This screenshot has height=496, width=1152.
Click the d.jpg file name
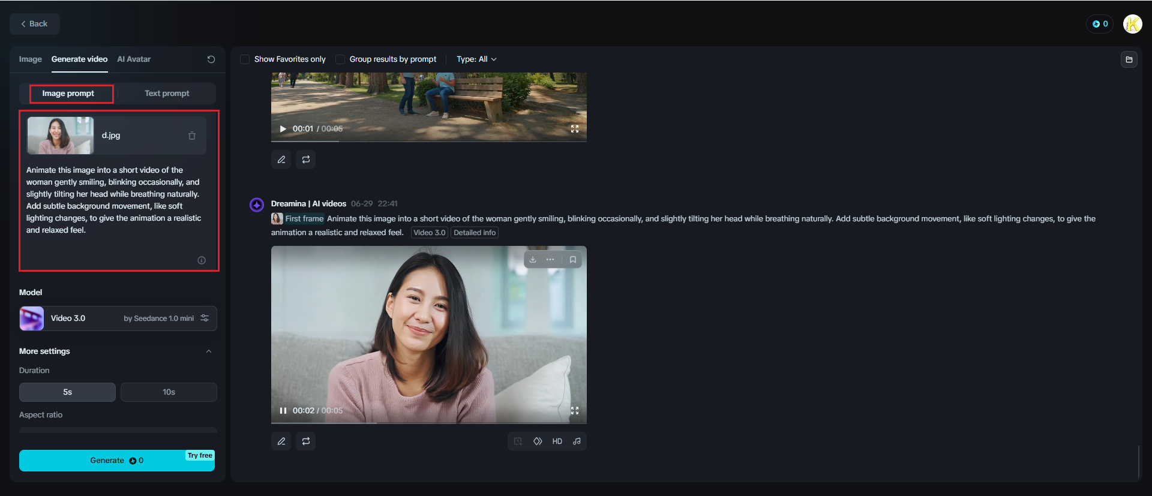tap(111, 136)
